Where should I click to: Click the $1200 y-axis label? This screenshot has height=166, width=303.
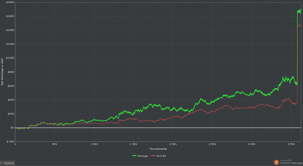pyautogui.click(x=10, y=44)
